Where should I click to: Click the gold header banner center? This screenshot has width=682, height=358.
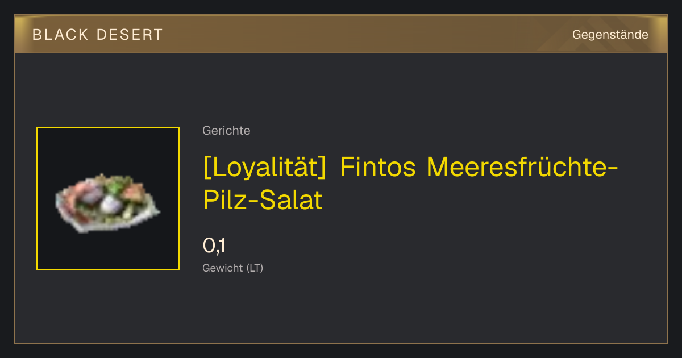pos(341,34)
